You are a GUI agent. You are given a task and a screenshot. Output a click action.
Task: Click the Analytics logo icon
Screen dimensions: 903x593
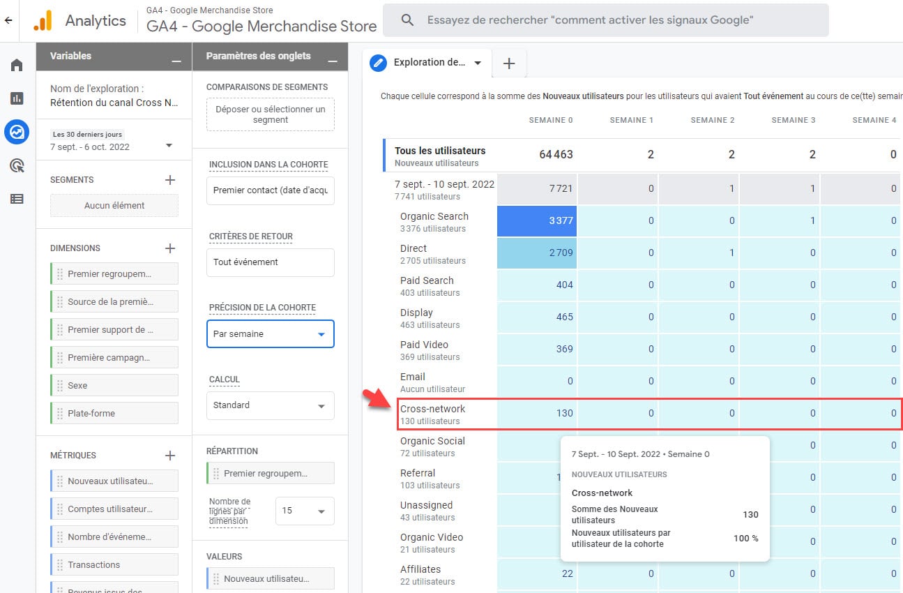[x=43, y=20]
